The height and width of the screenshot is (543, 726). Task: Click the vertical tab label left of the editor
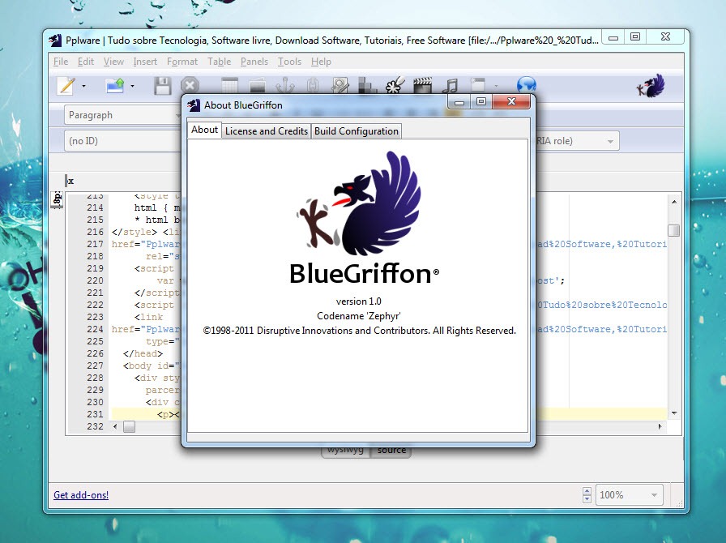click(x=57, y=199)
